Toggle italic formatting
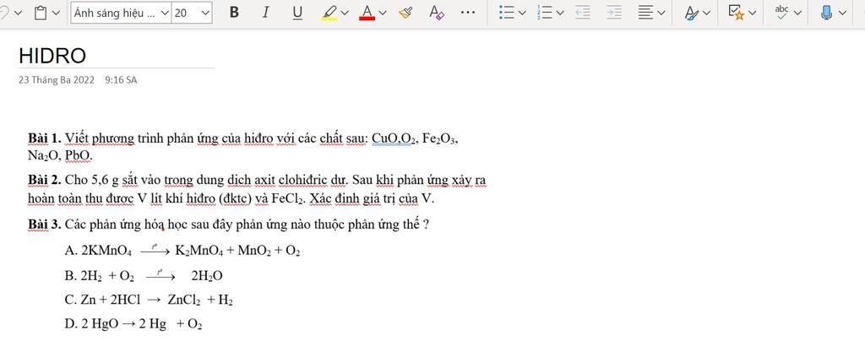 [265, 13]
